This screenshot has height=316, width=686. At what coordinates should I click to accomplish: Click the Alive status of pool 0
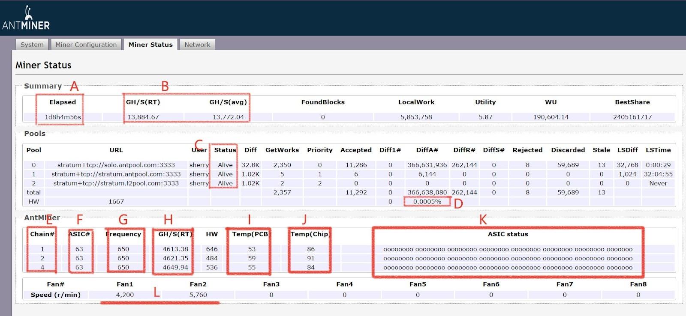click(x=225, y=165)
